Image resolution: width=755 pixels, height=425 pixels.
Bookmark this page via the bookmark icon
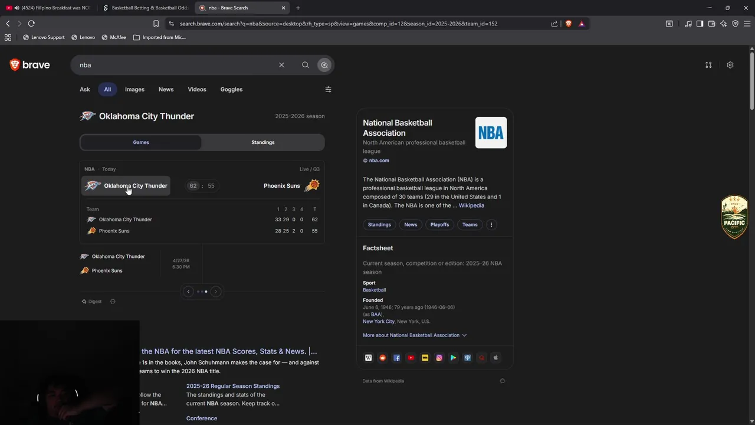point(156,24)
